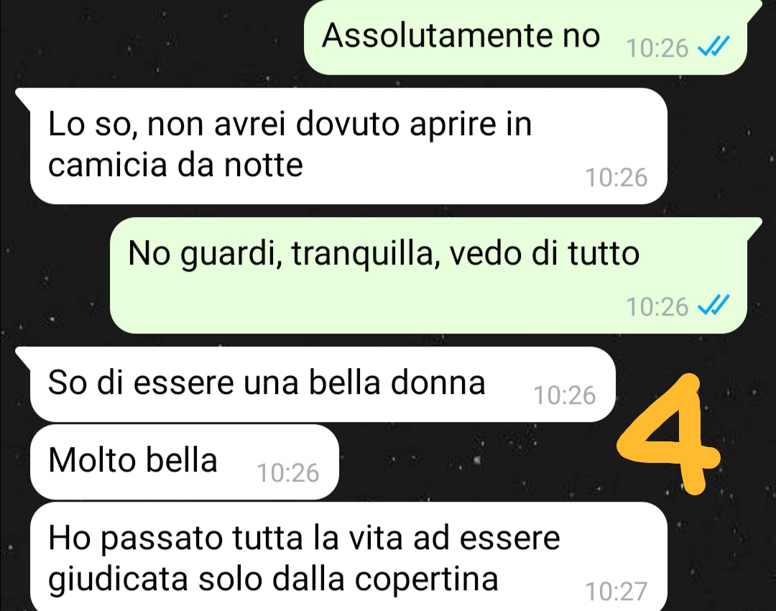Viewport: 776px width, 611px height.
Task: Tap the 'No guardi, tranquilla' message
Action: point(428,275)
